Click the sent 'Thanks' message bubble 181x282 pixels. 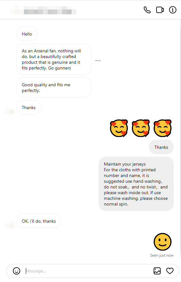pyautogui.click(x=161, y=147)
